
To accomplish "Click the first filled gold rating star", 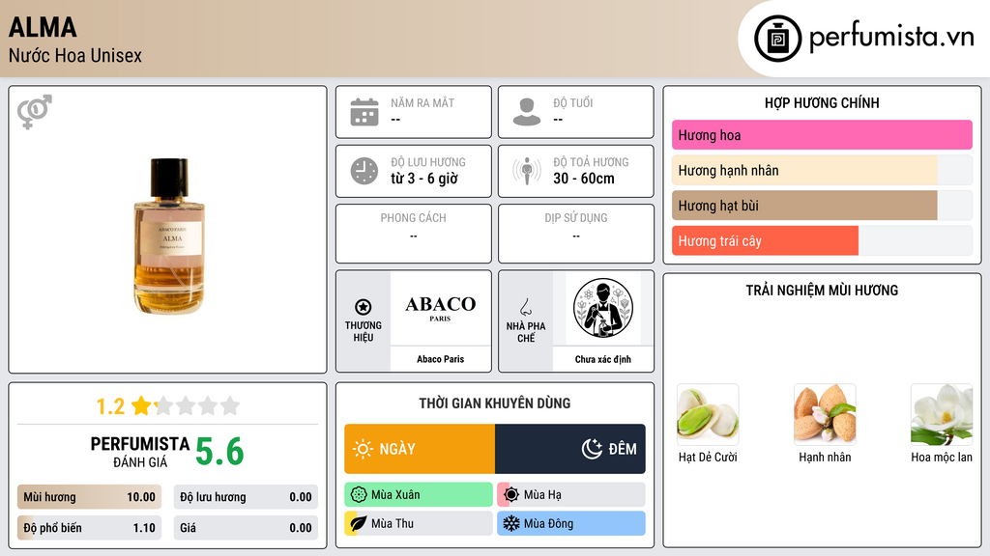I will 141,405.
